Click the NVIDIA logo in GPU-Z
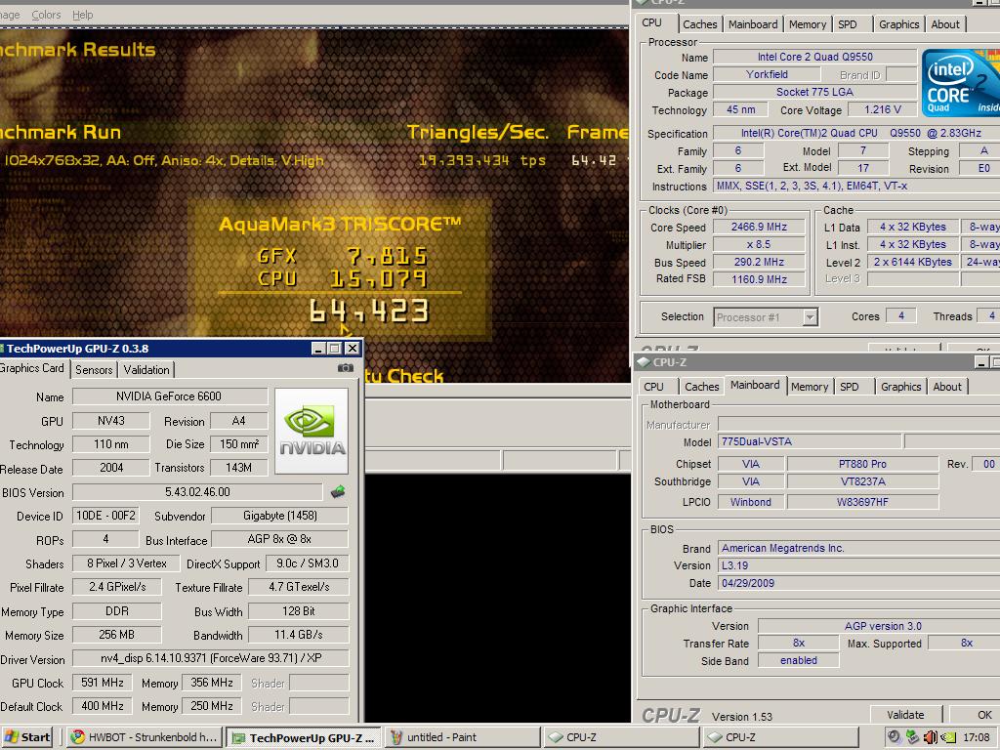 (312, 431)
